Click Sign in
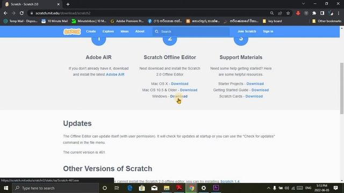The height and width of the screenshot is (193, 344). pos(268,32)
